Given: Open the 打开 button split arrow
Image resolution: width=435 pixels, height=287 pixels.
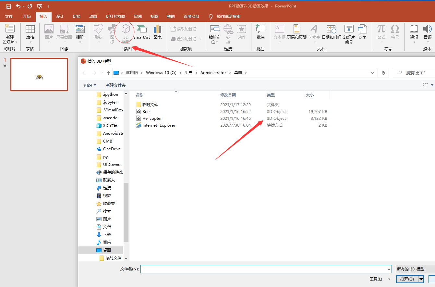Looking at the screenshot, I should coord(421,279).
